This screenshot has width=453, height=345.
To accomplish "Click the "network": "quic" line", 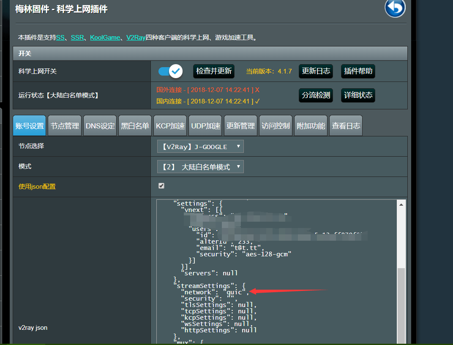I will pos(215,292).
